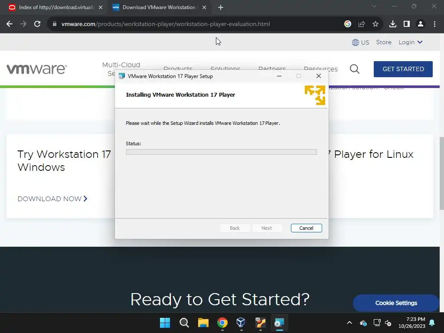Image resolution: width=444 pixels, height=333 pixels.
Task: Click the setup dialog title bar icon
Action: pyautogui.click(x=122, y=76)
